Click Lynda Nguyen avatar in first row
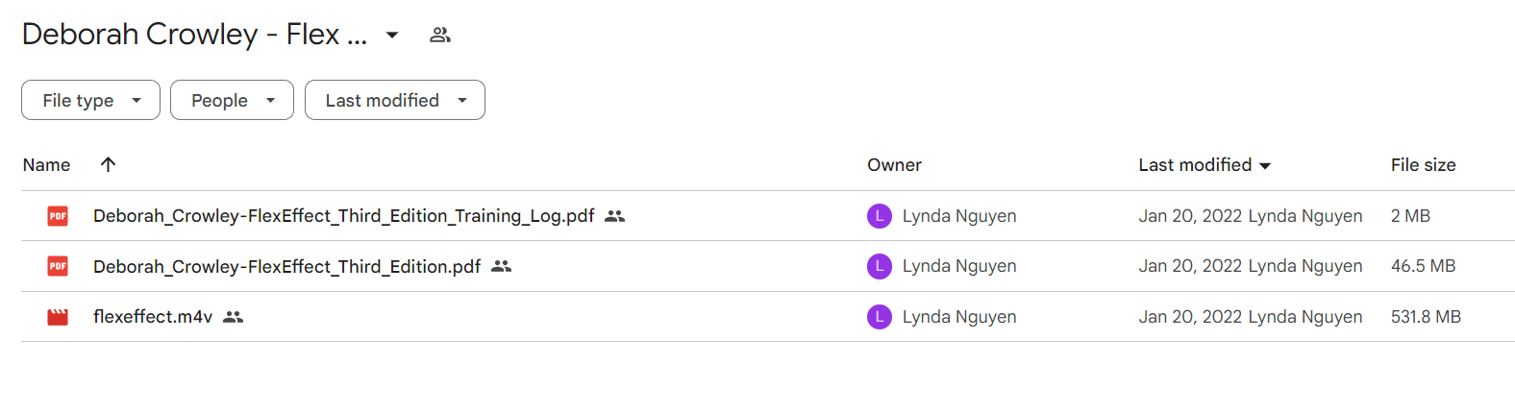The image size is (1515, 413). coord(880,216)
